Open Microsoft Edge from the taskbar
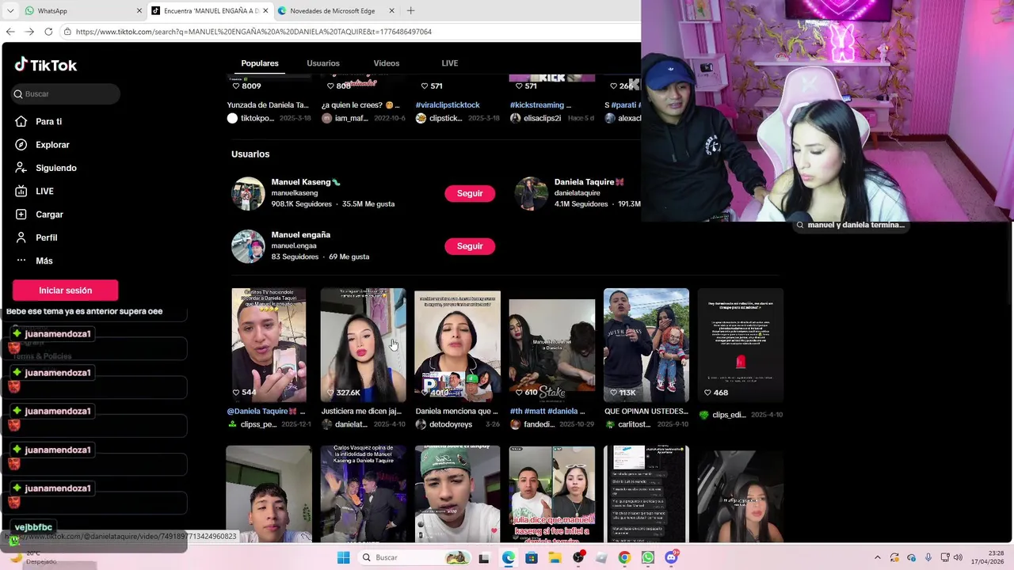The width and height of the screenshot is (1014, 570). [x=508, y=557]
